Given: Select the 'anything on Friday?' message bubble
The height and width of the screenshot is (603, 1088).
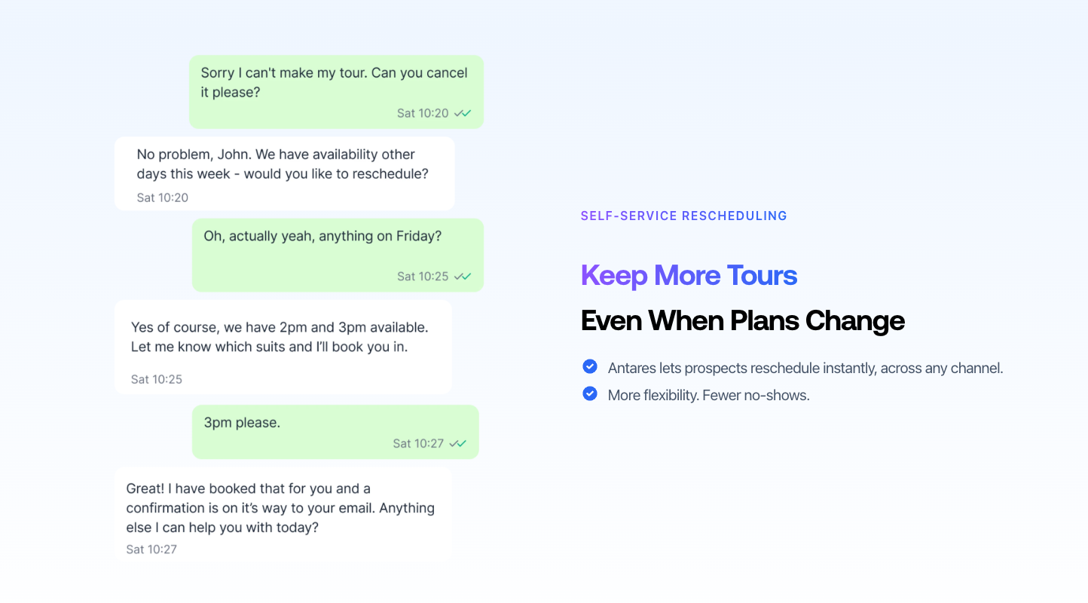Looking at the screenshot, I should (x=322, y=237).
